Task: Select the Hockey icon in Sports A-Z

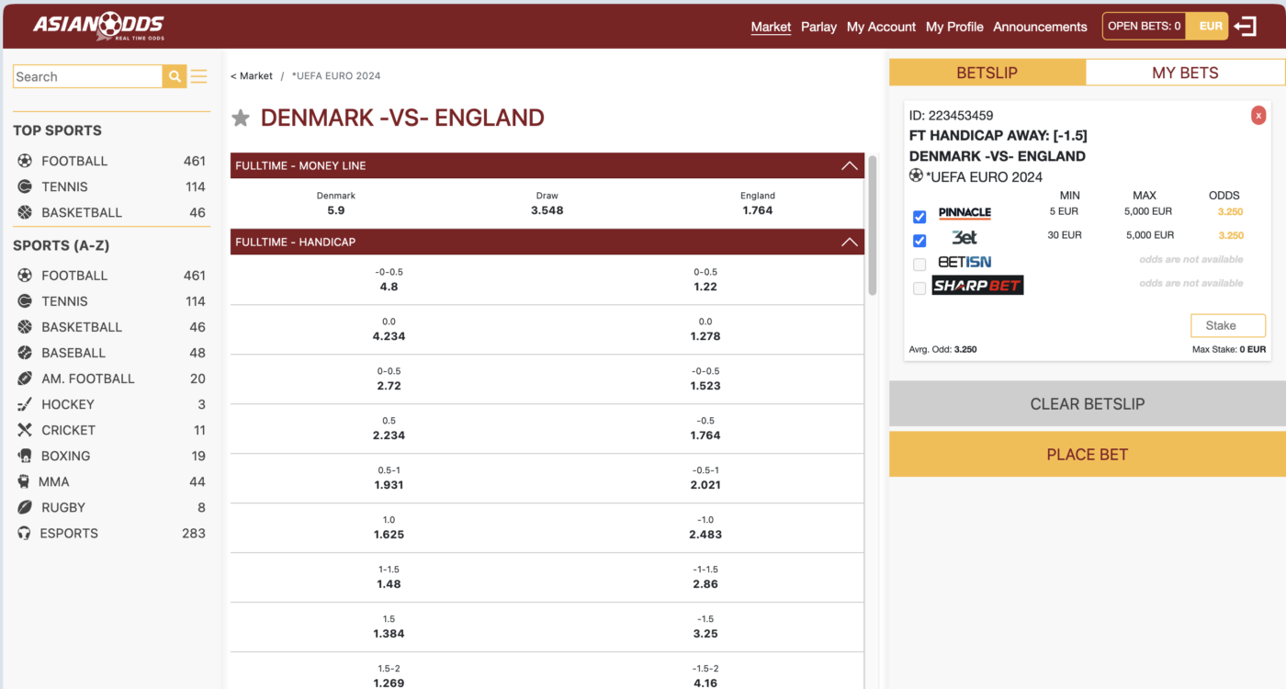Action: tap(24, 404)
